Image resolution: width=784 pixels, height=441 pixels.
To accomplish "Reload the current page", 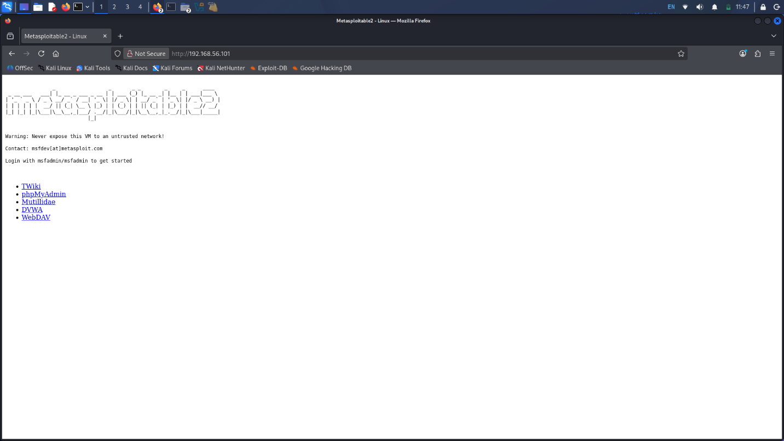I will [41, 54].
